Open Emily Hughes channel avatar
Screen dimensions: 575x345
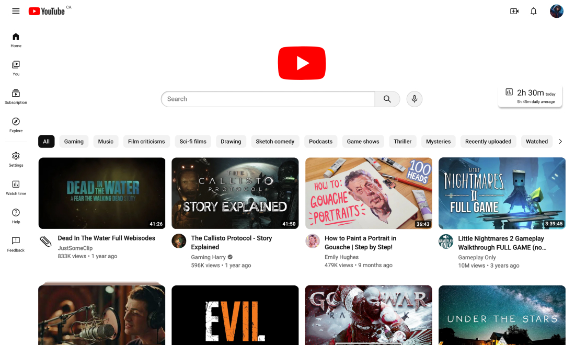click(x=313, y=241)
